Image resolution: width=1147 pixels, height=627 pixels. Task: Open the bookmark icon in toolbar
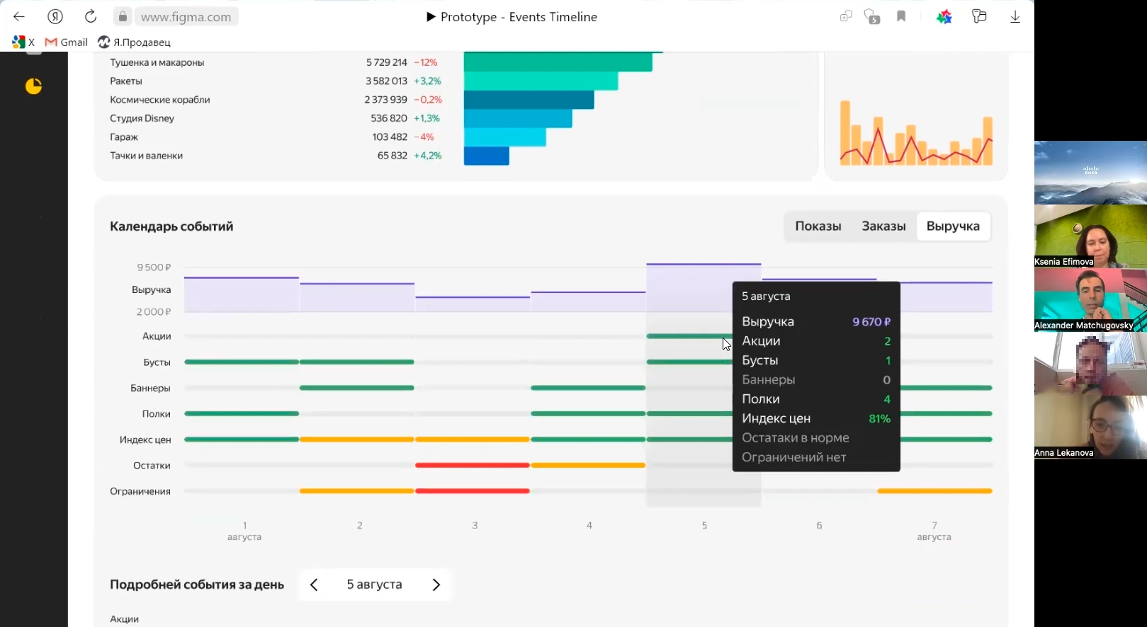pyautogui.click(x=901, y=16)
